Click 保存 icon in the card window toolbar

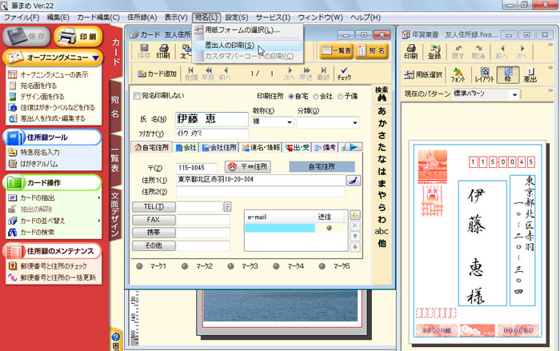click(x=144, y=51)
